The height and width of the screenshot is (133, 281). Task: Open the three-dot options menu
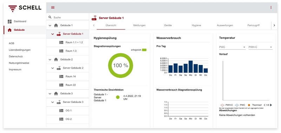(271, 7)
